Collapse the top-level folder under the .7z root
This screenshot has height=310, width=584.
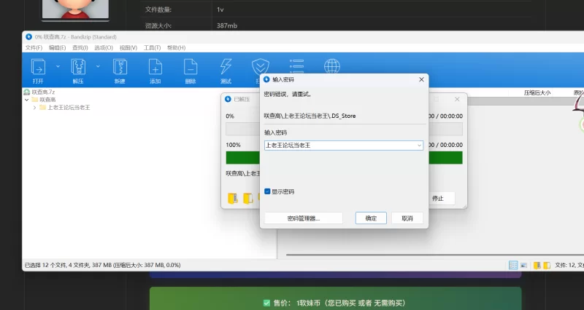[x=26, y=100]
